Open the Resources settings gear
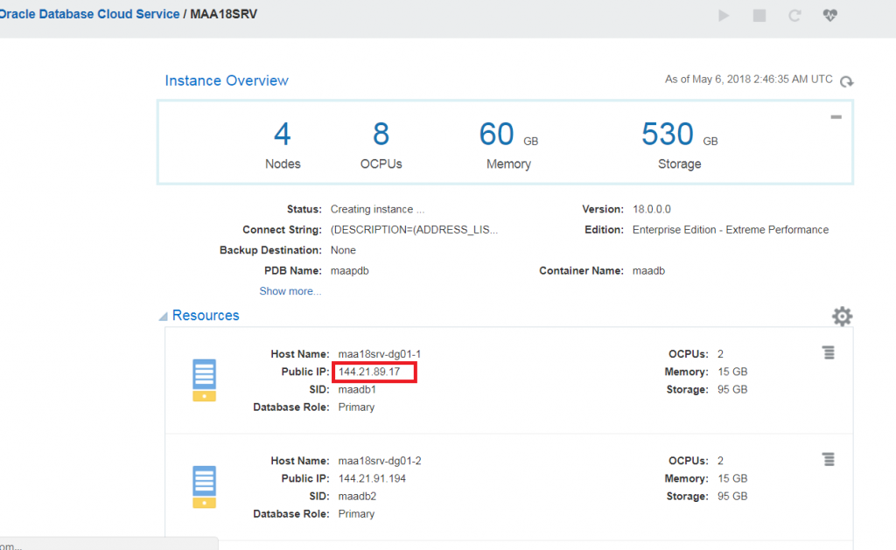Viewport: 896px width, 550px height. click(843, 317)
